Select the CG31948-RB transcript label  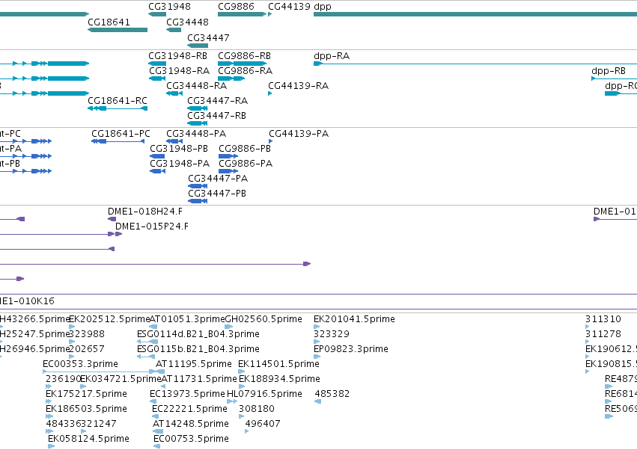(x=177, y=55)
